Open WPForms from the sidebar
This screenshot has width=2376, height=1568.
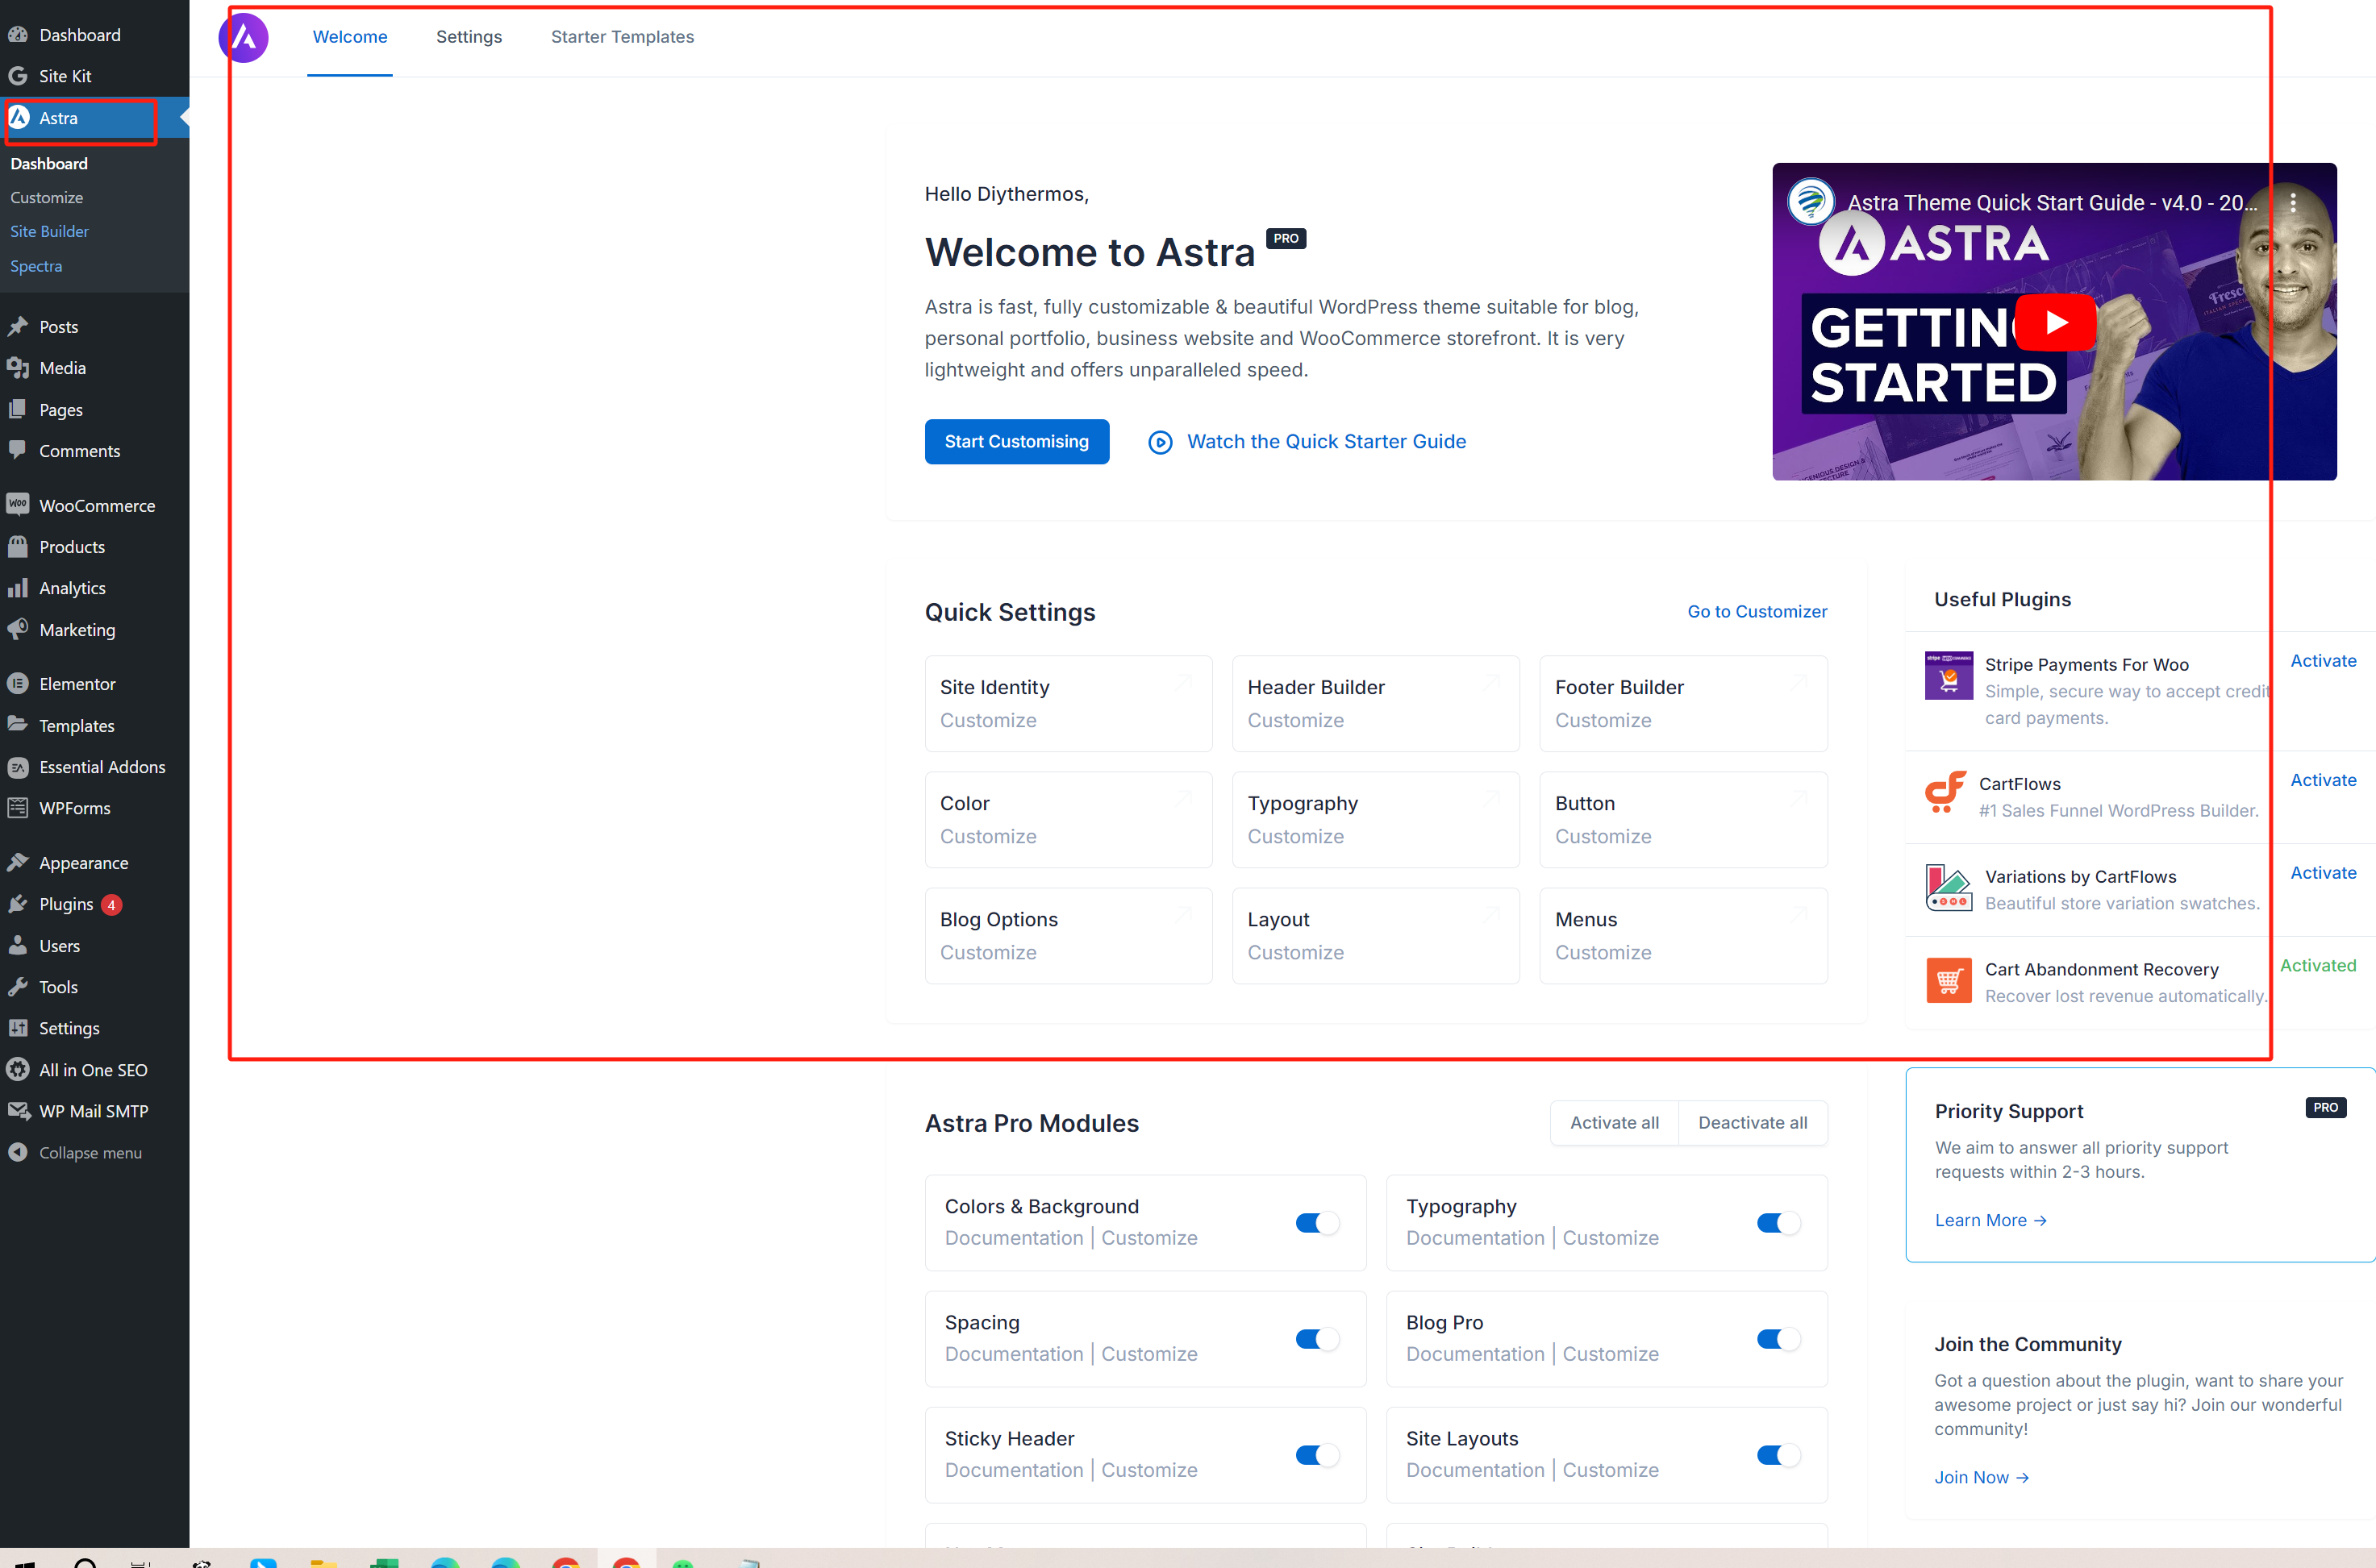pos(73,808)
